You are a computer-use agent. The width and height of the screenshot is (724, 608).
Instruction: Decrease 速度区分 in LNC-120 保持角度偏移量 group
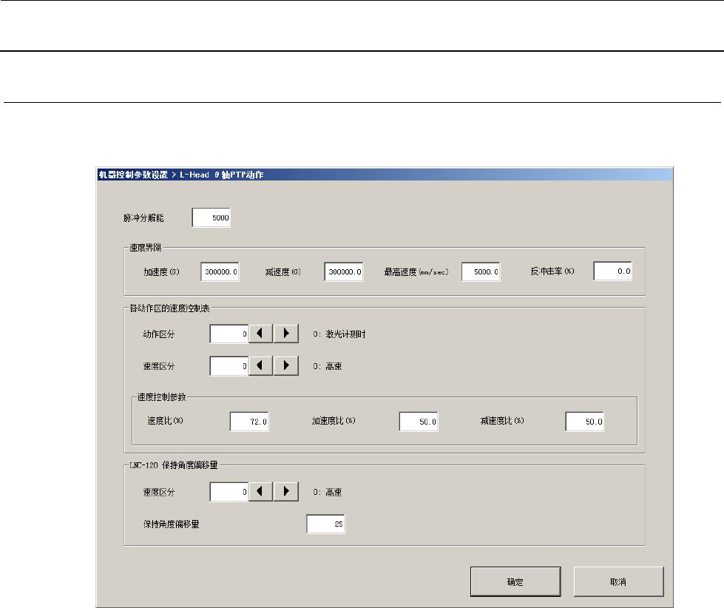point(261,492)
